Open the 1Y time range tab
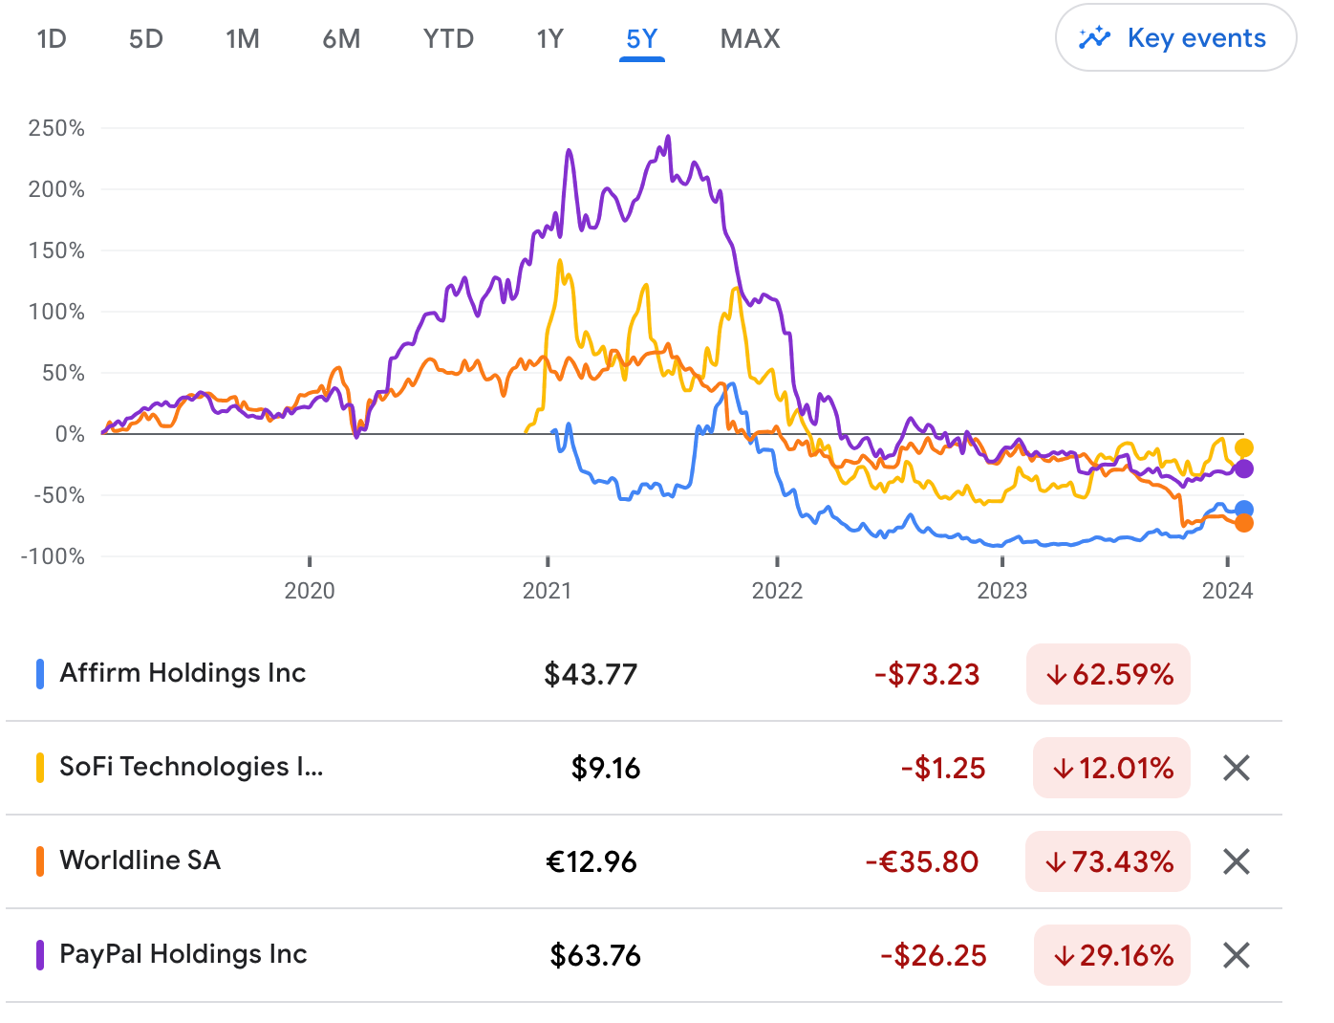1334x1023 pixels. tap(550, 39)
